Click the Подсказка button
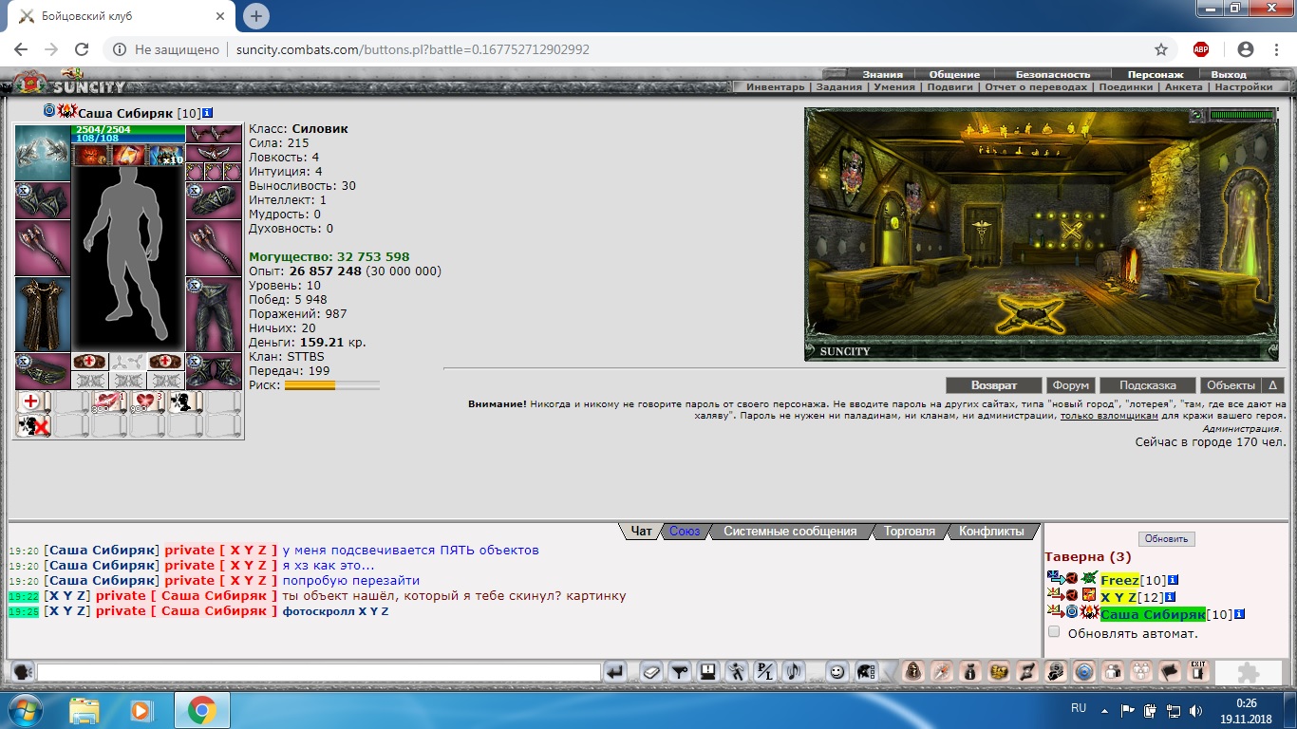Viewport: 1297px width, 729px height. click(x=1148, y=385)
